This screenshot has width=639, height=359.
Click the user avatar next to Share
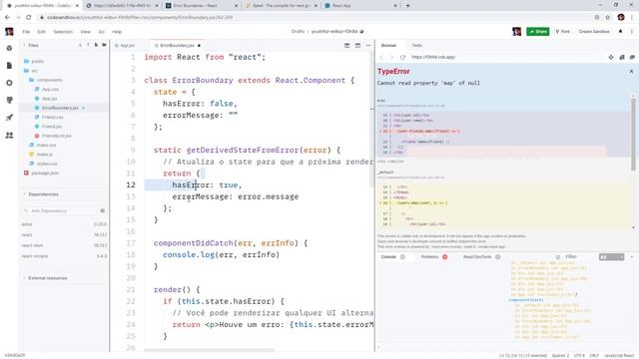point(517,31)
